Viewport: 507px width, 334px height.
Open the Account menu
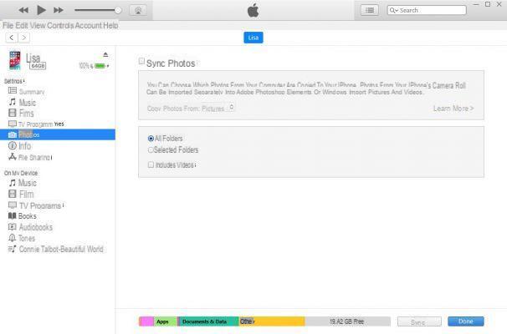(89, 26)
